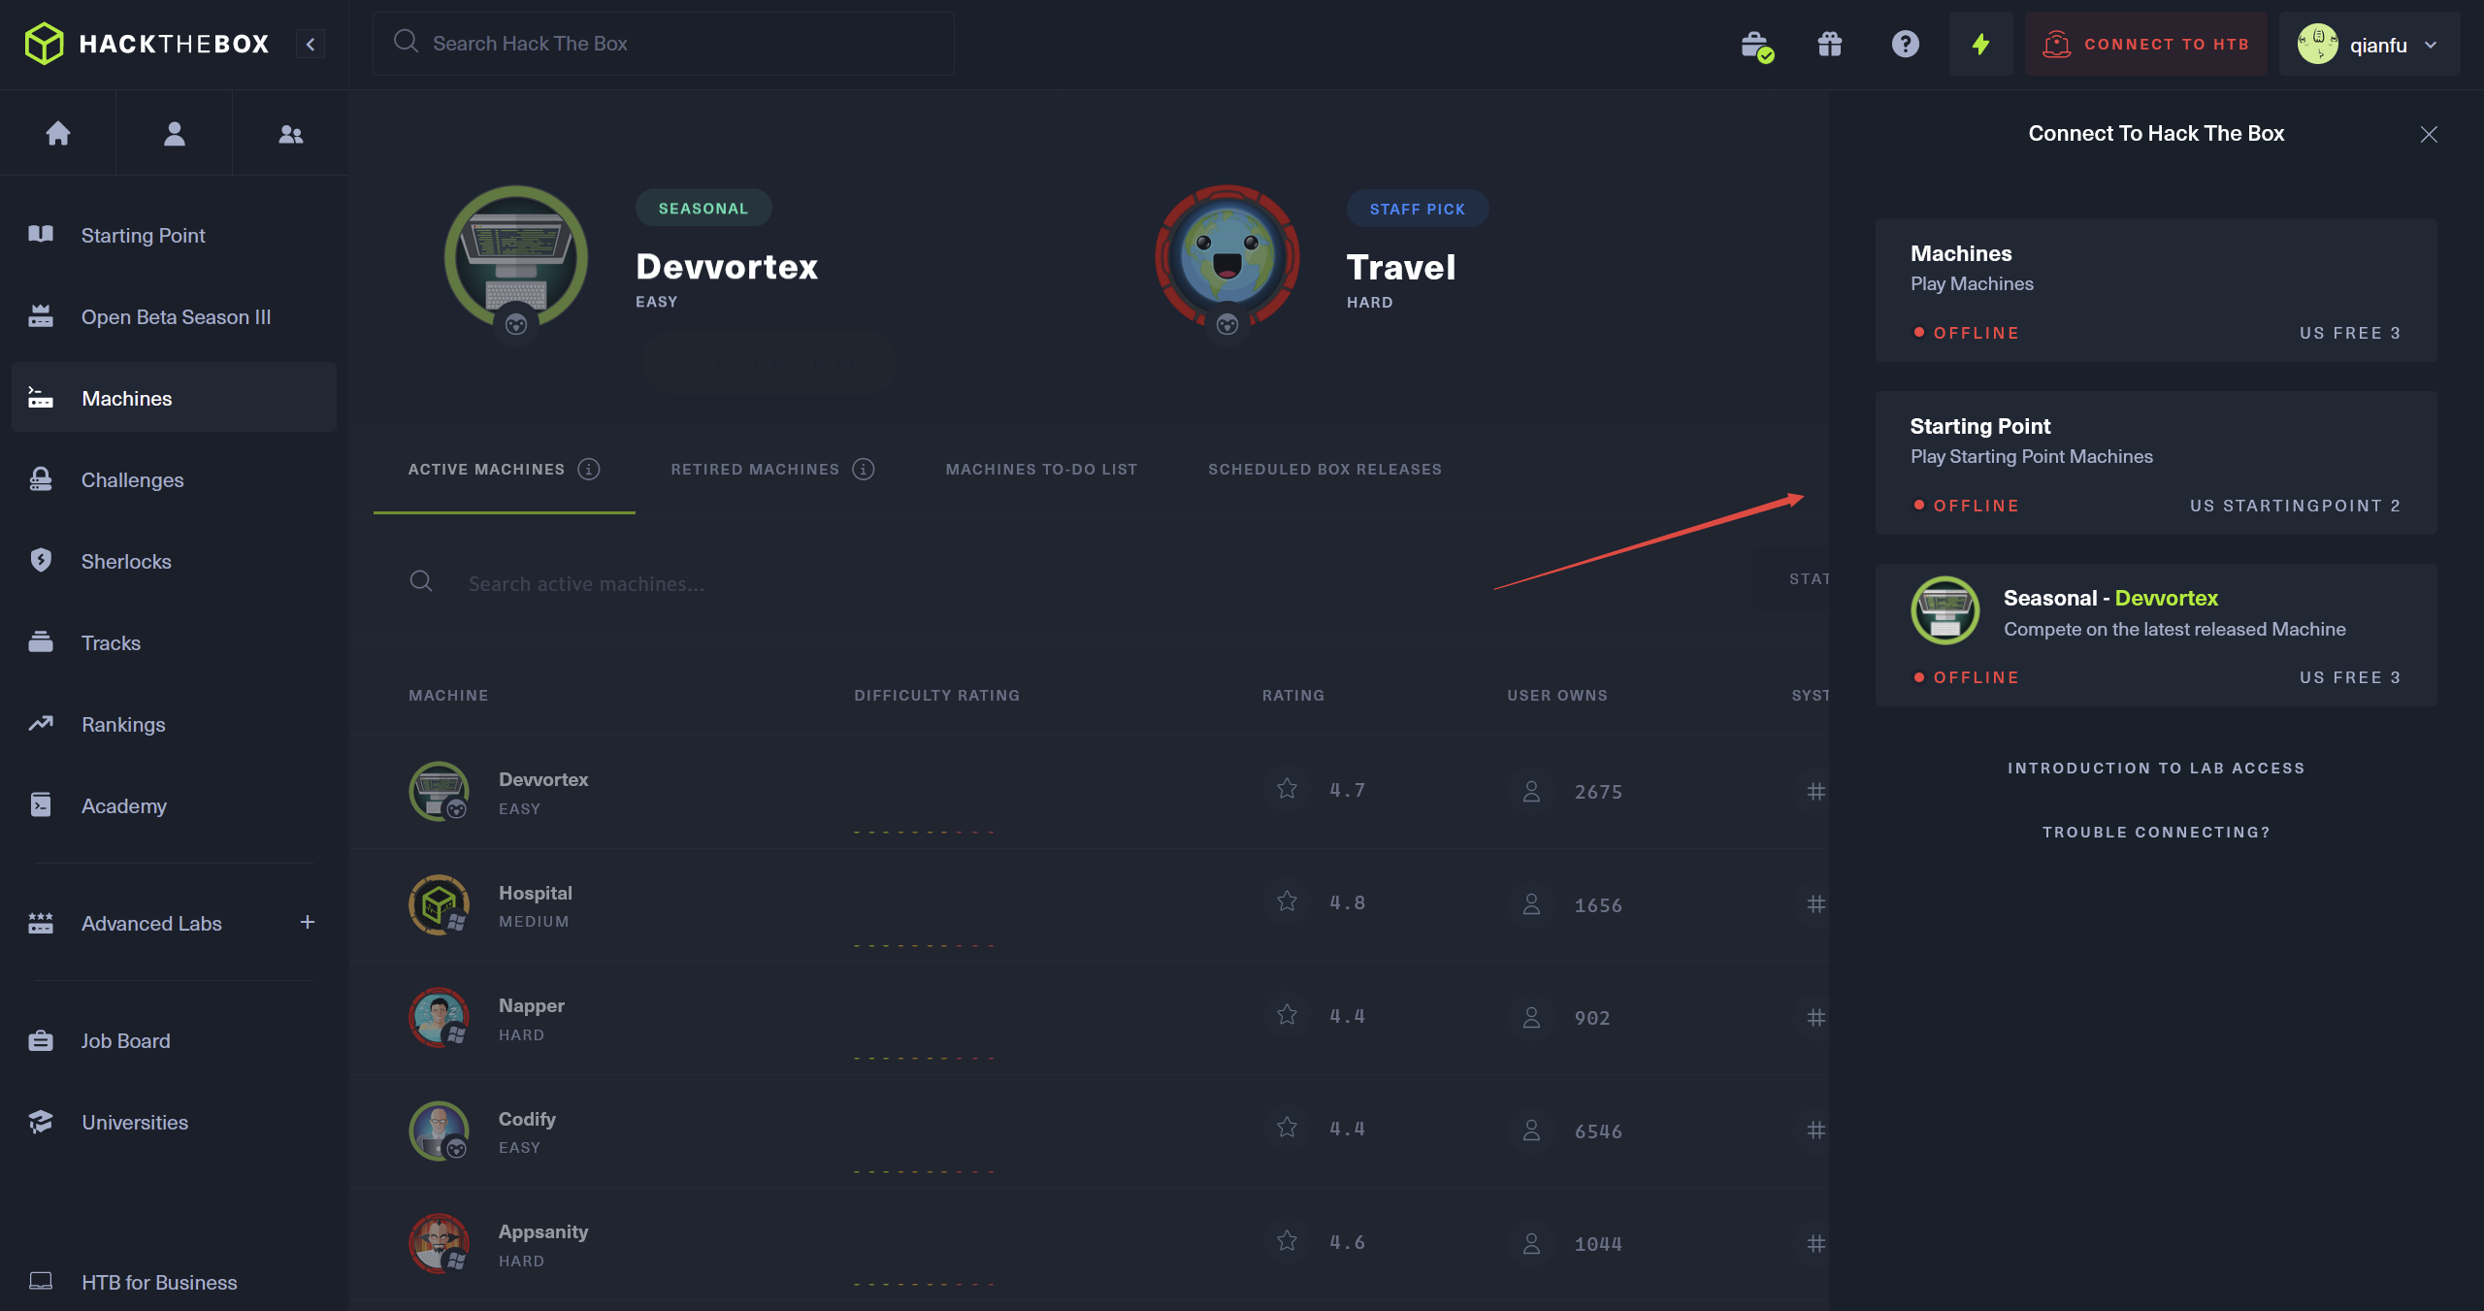Switch to Retired Machines tab

pyautogui.click(x=755, y=470)
